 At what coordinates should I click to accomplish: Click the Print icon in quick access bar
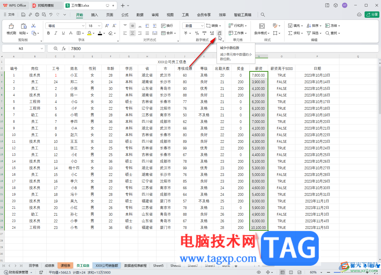pyautogui.click(x=37, y=15)
